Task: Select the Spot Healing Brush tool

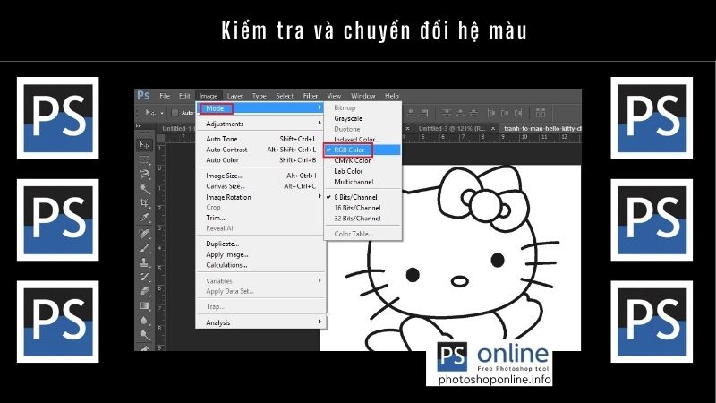Action: point(144,234)
